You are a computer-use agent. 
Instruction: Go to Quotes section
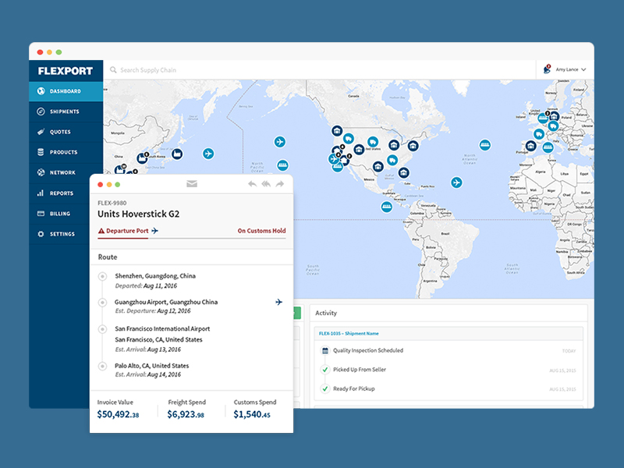pos(66,132)
